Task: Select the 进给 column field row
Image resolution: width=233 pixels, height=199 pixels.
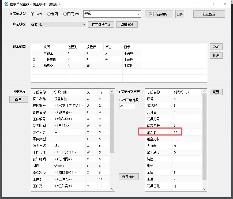Action: tap(174, 166)
